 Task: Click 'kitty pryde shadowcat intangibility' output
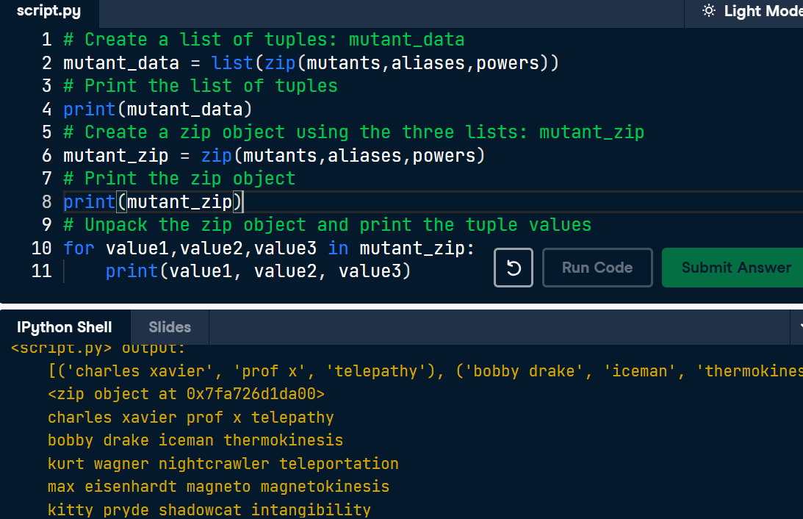point(209,509)
